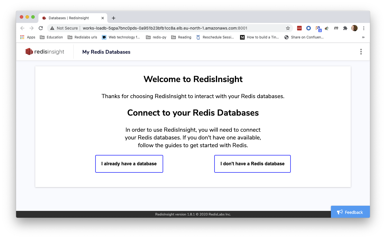
Task: Click 'I already have a database'
Action: point(129,164)
